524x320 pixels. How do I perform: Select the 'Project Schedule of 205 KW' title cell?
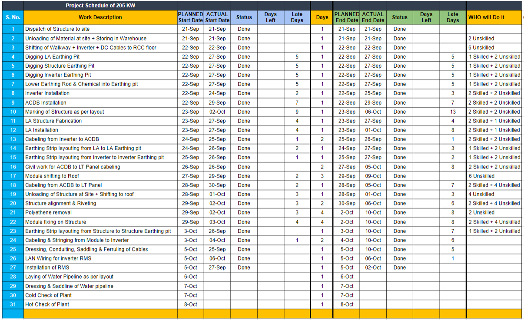click(x=100, y=6)
